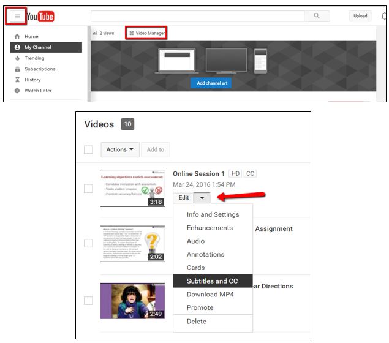
Task: Select My Channel in sidebar
Action: [46, 47]
